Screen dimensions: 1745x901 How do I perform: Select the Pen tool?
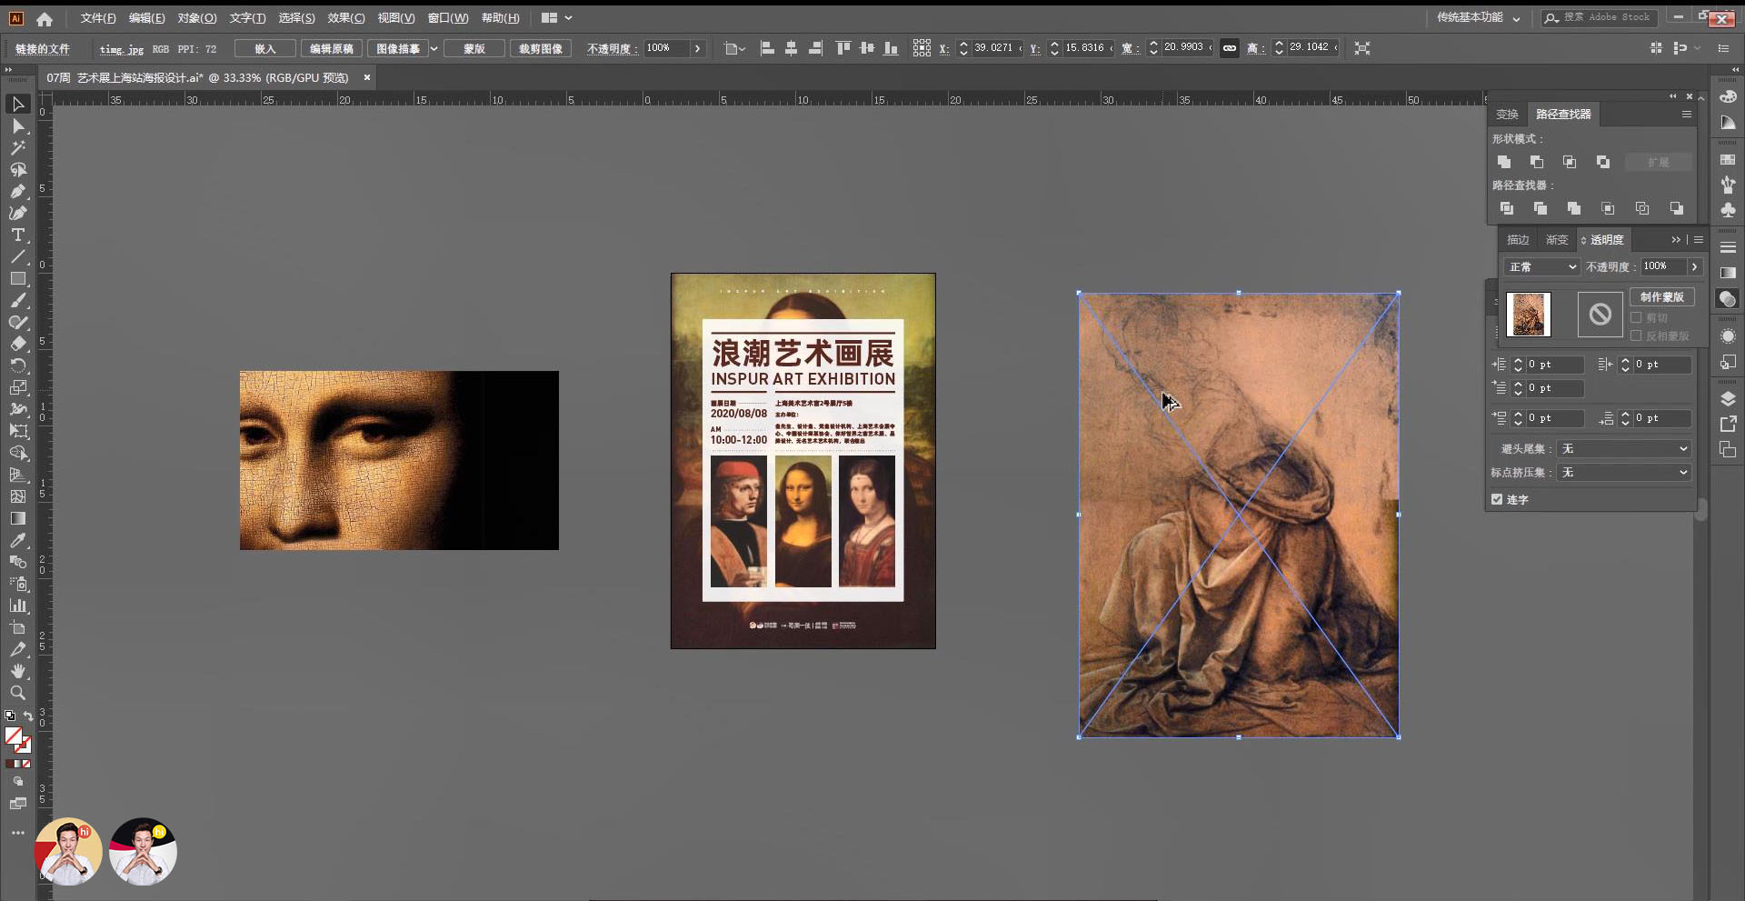pos(17,192)
